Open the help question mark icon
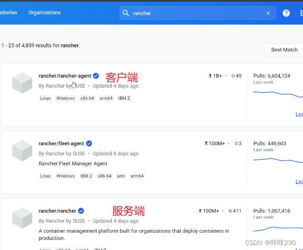The height and width of the screenshot is (250, 303). pos(286,13)
